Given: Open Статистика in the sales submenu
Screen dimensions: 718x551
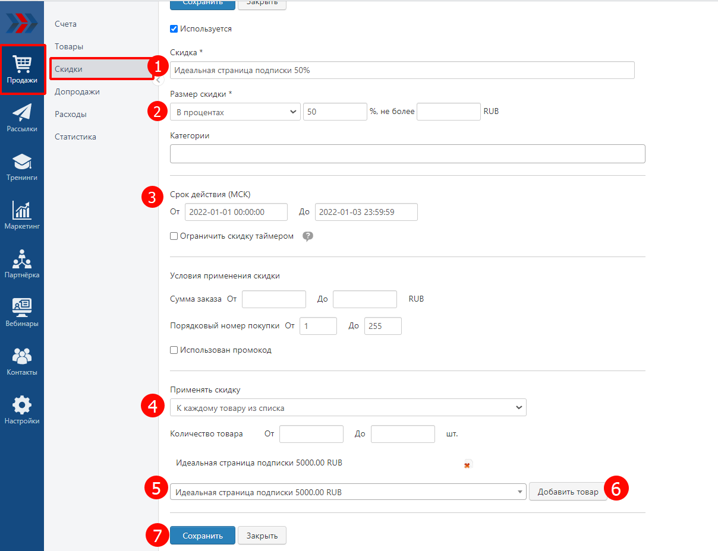Looking at the screenshot, I should pyautogui.click(x=75, y=137).
